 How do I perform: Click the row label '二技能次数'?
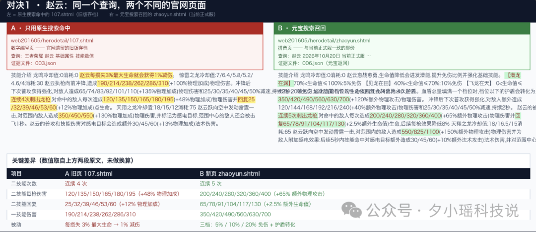click(x=24, y=184)
